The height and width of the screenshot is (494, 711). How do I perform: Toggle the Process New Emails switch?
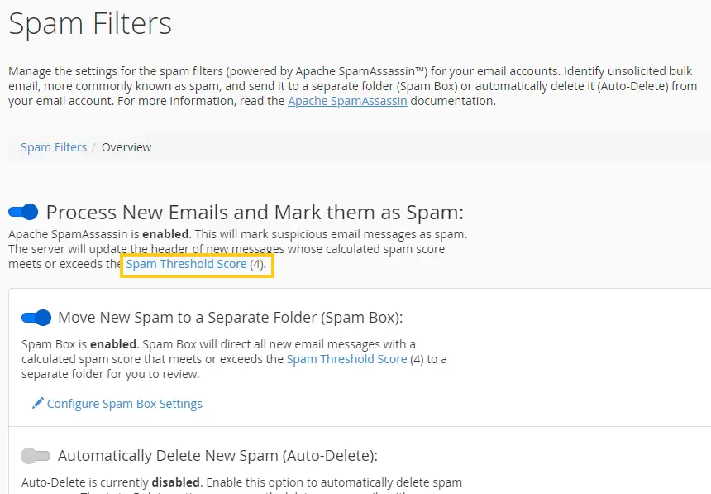point(23,212)
